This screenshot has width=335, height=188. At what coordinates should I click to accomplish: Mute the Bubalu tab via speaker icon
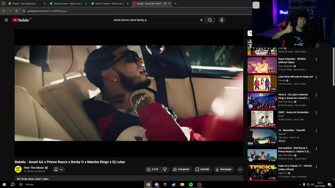(x=165, y=4)
